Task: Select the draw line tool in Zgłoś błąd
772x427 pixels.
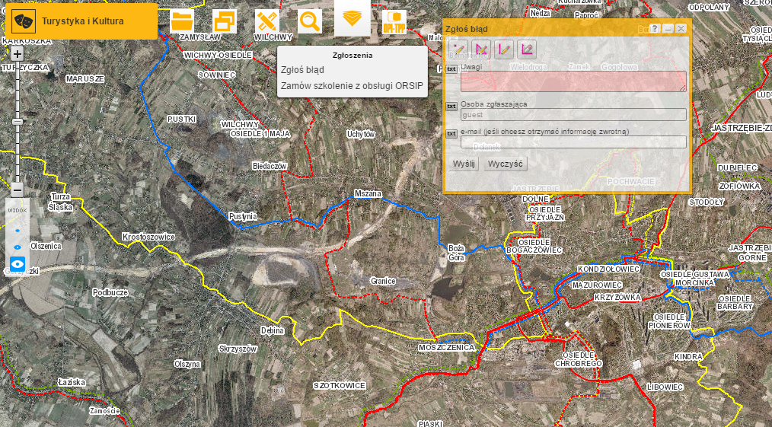Action: point(504,49)
